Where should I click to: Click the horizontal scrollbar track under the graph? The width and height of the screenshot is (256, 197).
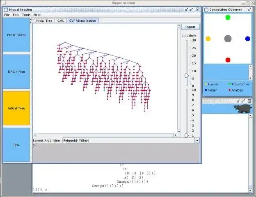tap(105, 135)
